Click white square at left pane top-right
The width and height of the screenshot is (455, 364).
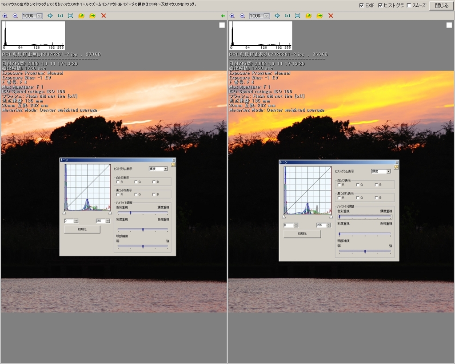pos(222,25)
